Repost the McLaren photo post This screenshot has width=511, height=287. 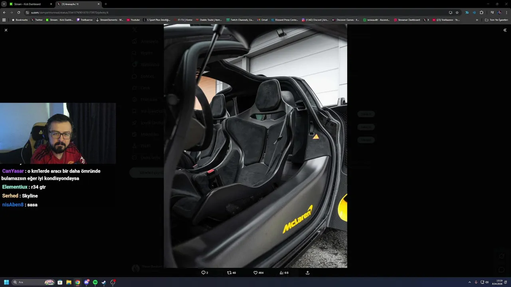point(231,273)
